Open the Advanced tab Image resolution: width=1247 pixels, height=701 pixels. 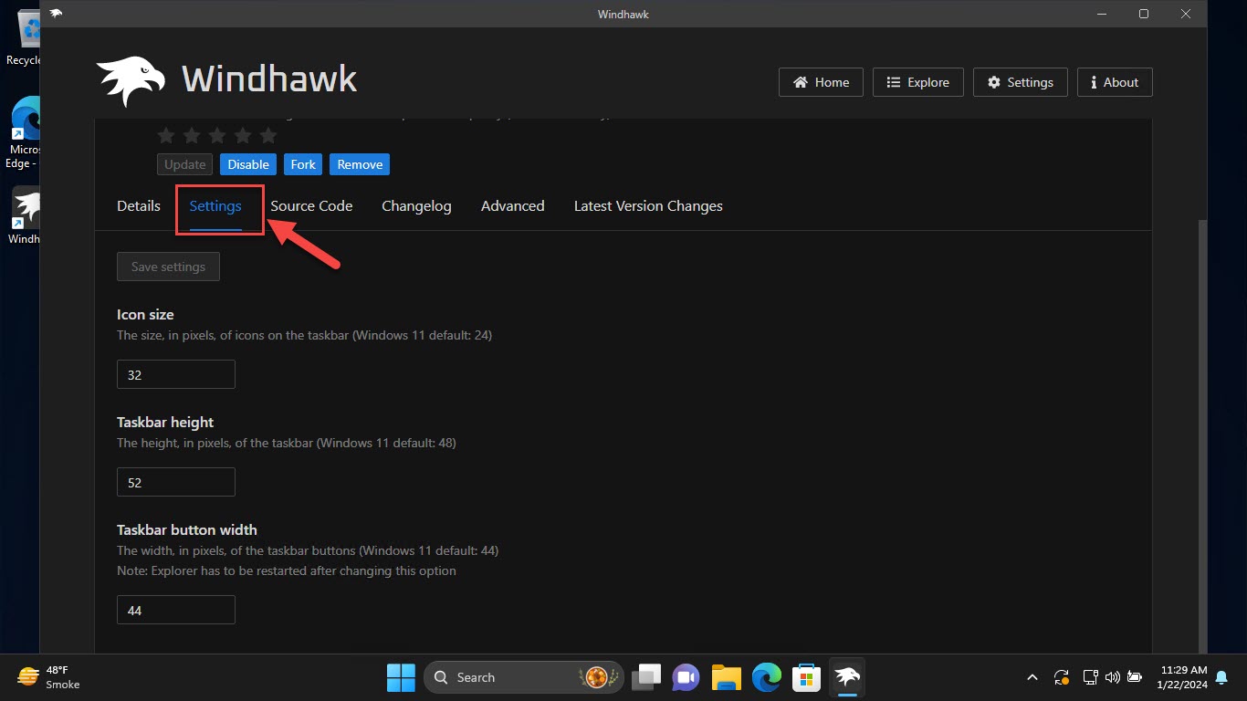click(x=513, y=206)
